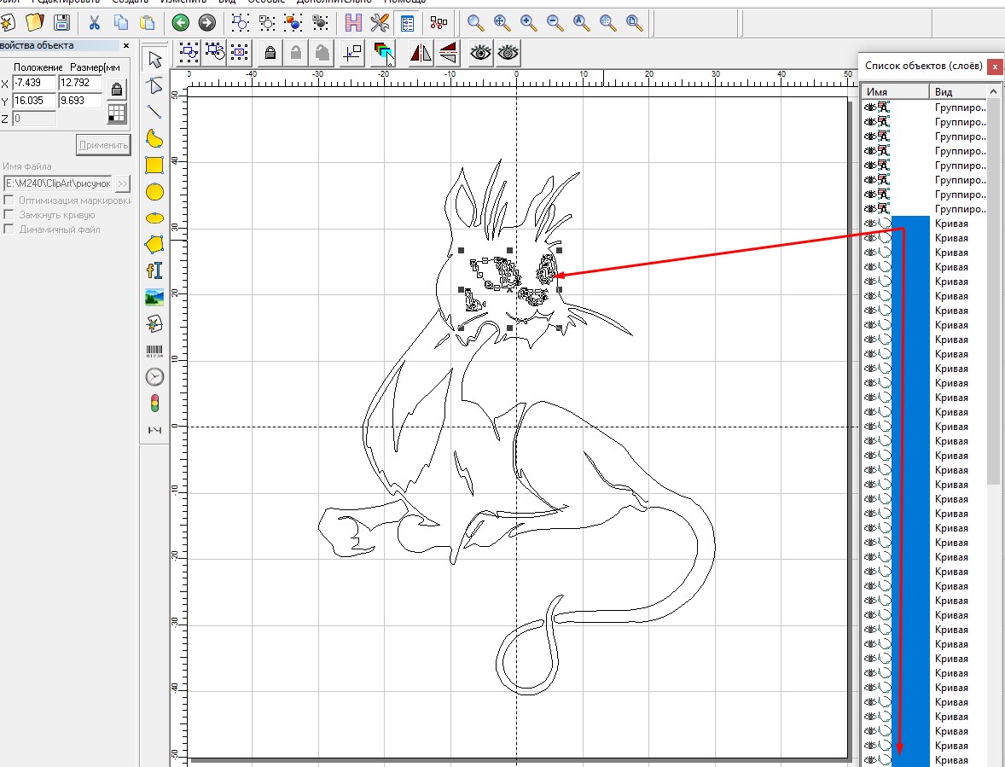Open pen parameters wrench-screwdriver icon
This screenshot has height=767, width=1005.
coord(381,23)
